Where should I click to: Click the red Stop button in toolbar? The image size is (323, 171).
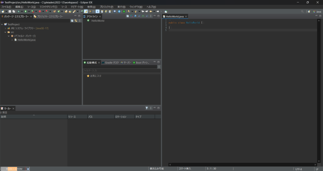click(x=40, y=11)
